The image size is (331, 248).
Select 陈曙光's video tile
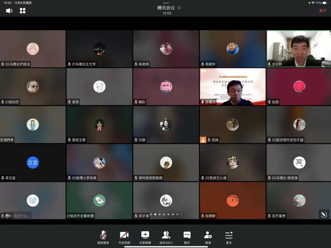point(232,87)
